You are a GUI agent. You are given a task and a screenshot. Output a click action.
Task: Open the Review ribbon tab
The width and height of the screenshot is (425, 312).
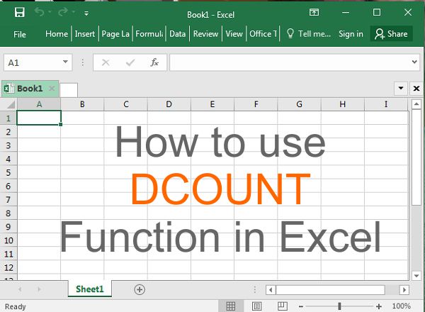click(205, 34)
